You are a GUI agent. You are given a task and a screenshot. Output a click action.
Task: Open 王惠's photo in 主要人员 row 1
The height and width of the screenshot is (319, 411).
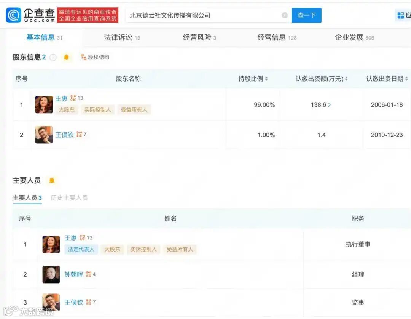(x=51, y=244)
